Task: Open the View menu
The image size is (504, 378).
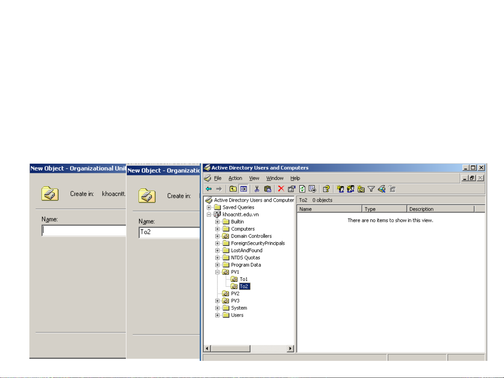Action: click(x=254, y=178)
